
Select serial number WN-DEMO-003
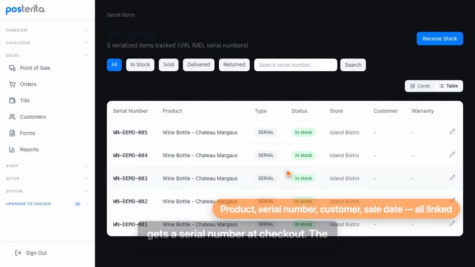point(130,178)
